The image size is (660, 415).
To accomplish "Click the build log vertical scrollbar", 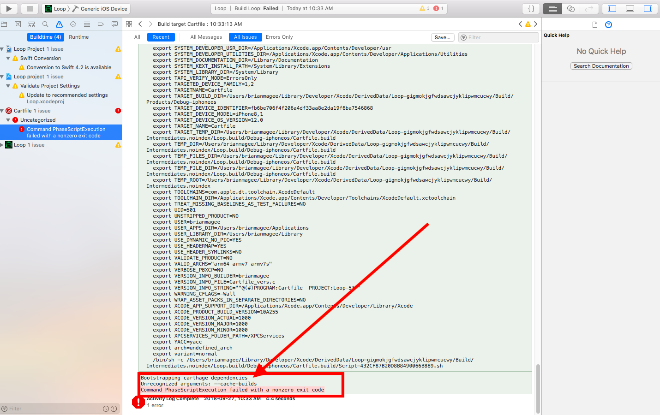I will click(538, 389).
